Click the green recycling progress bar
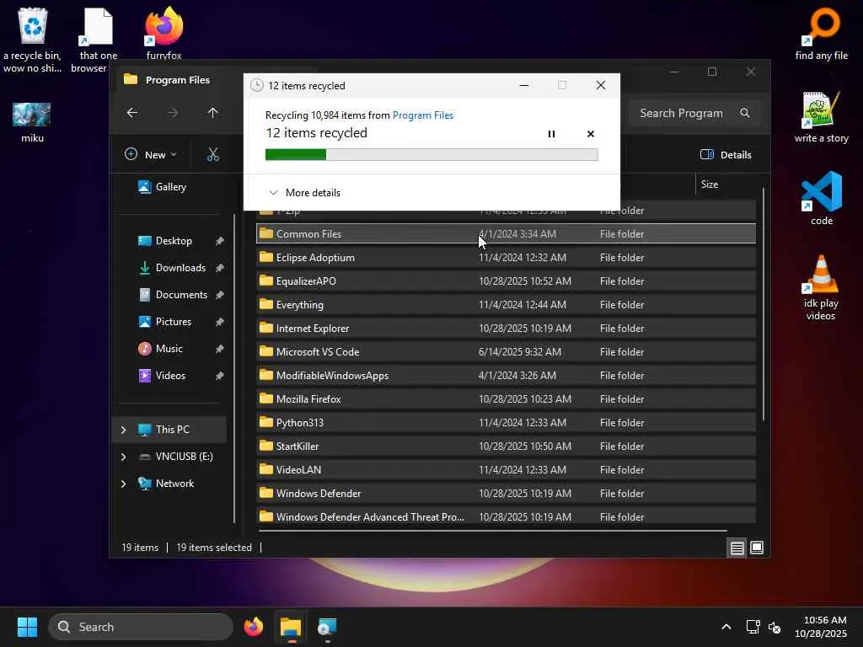The width and height of the screenshot is (863, 647). point(431,155)
